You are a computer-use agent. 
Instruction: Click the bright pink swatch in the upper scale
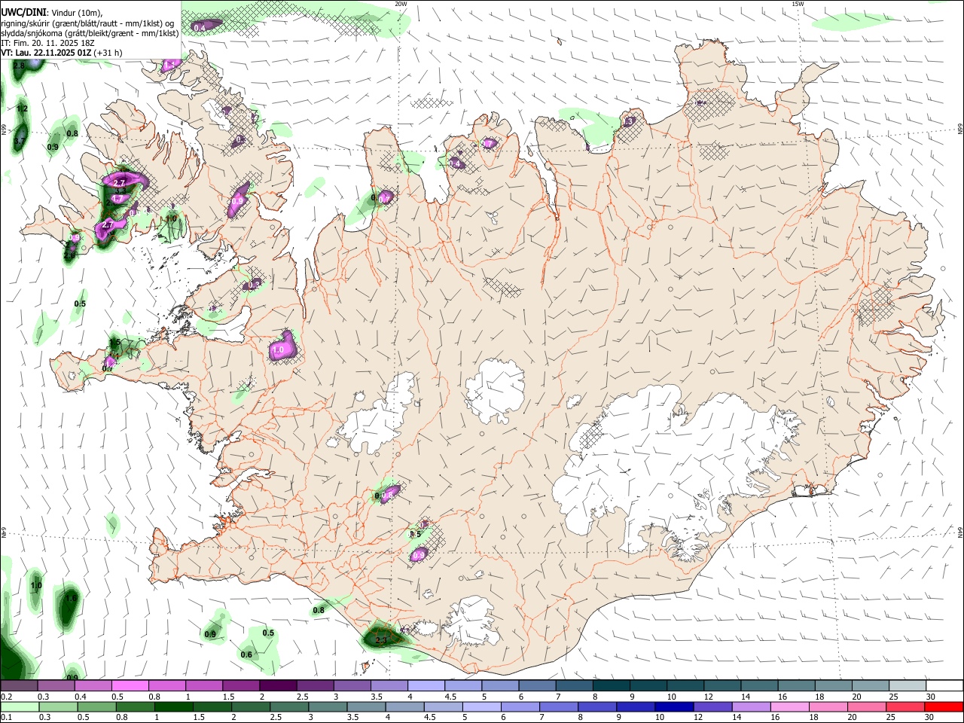[x=130, y=686]
